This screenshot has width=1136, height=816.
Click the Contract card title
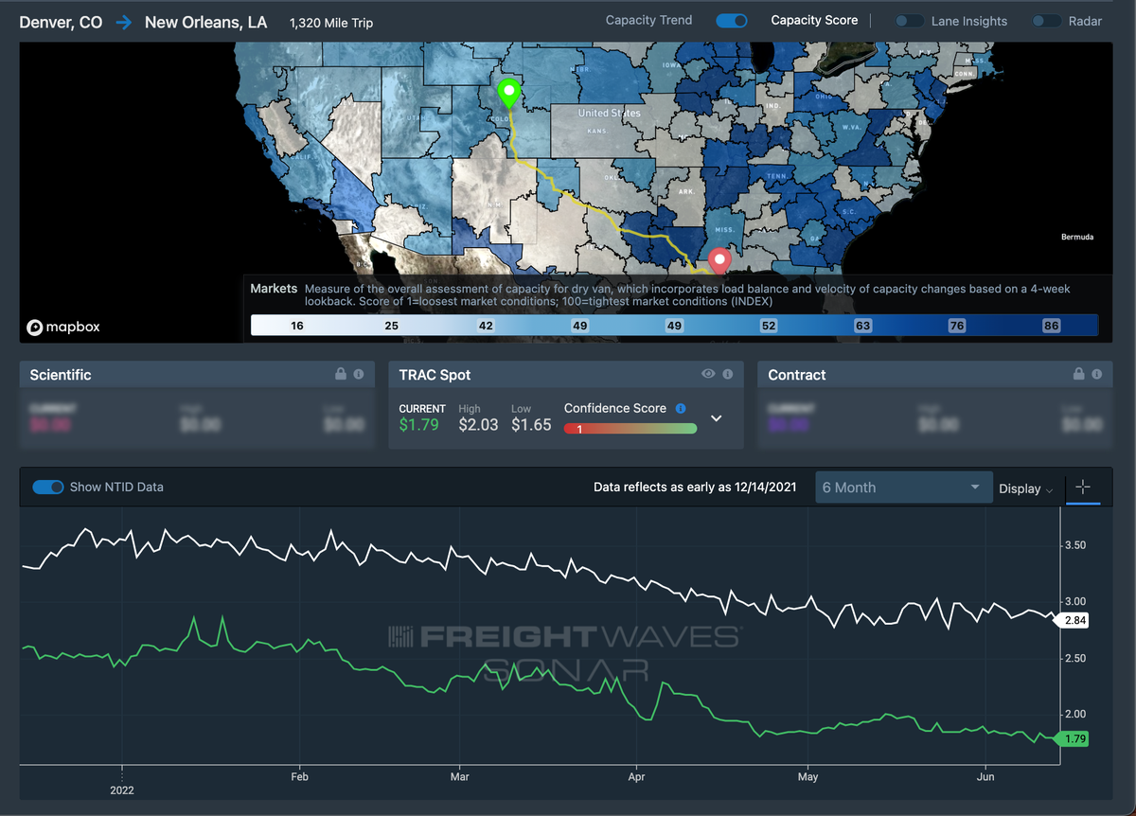click(x=797, y=375)
